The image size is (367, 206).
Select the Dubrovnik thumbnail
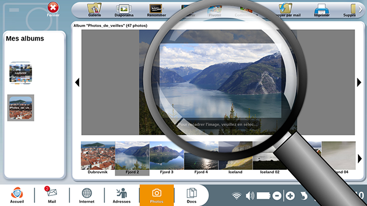point(98,158)
